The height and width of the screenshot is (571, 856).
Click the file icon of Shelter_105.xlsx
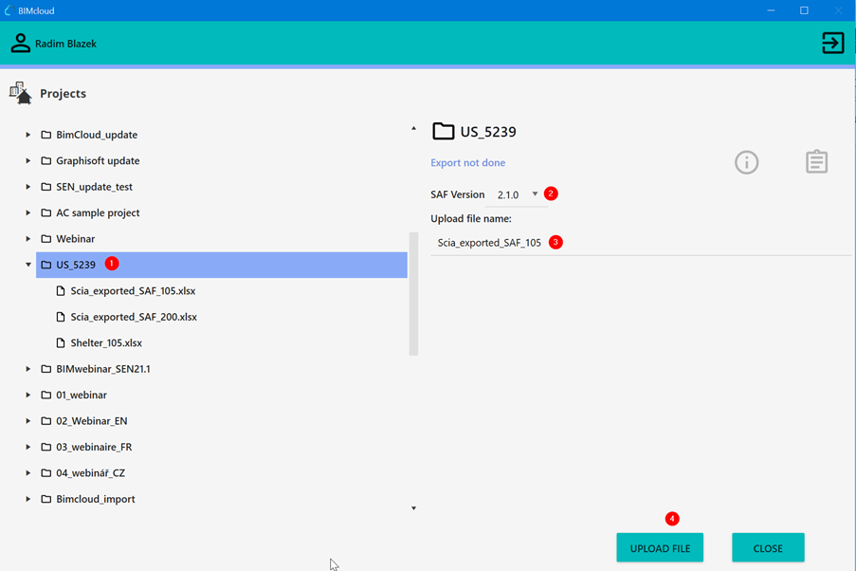(61, 342)
